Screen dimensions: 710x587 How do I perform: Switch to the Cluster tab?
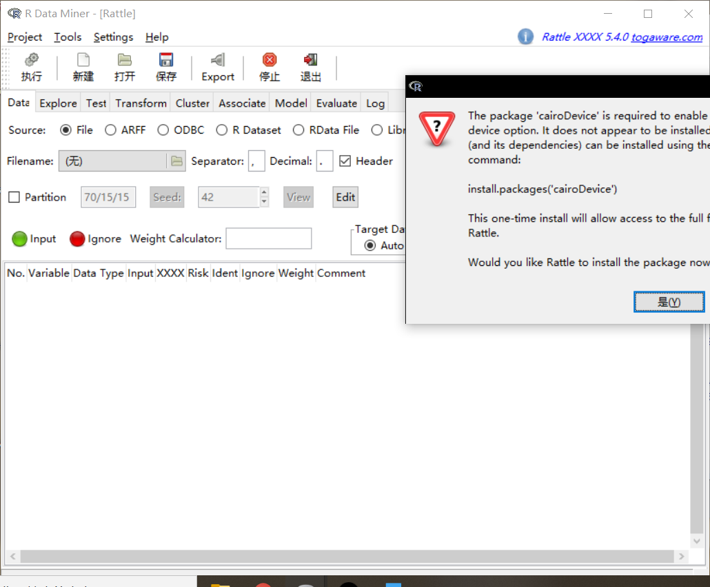click(192, 103)
